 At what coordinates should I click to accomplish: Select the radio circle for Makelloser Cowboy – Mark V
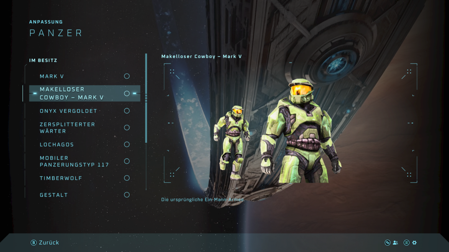pos(127,93)
